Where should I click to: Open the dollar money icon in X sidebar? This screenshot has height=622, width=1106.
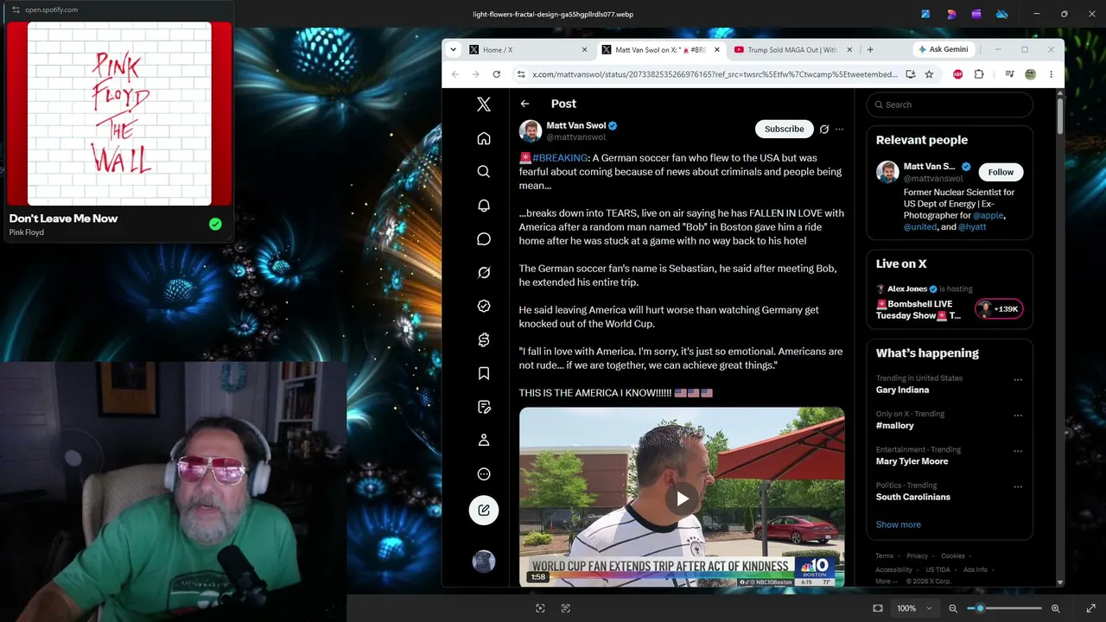(x=484, y=340)
